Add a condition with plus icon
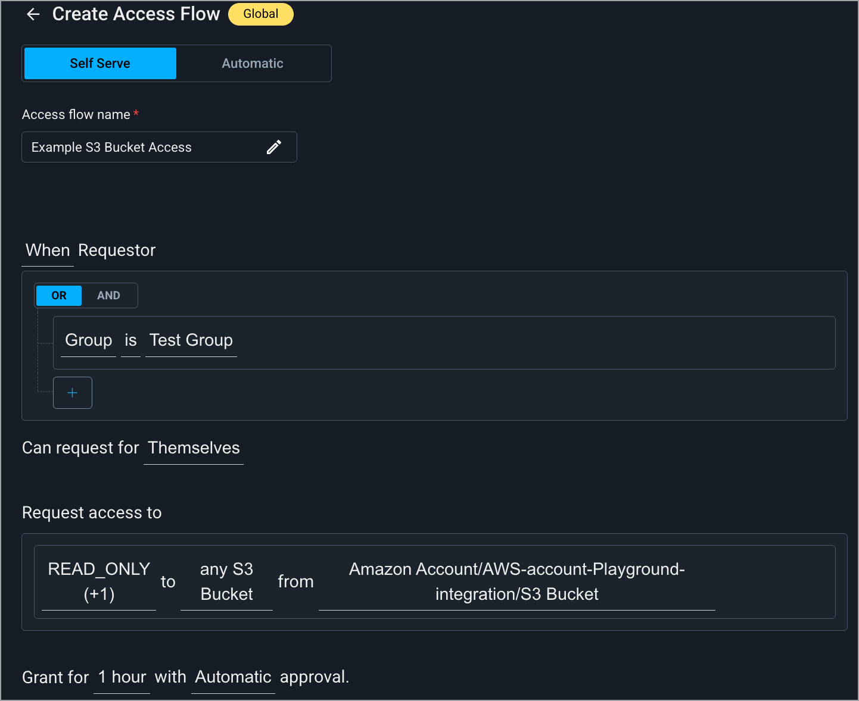Screen dimensions: 859x701 click(x=73, y=393)
